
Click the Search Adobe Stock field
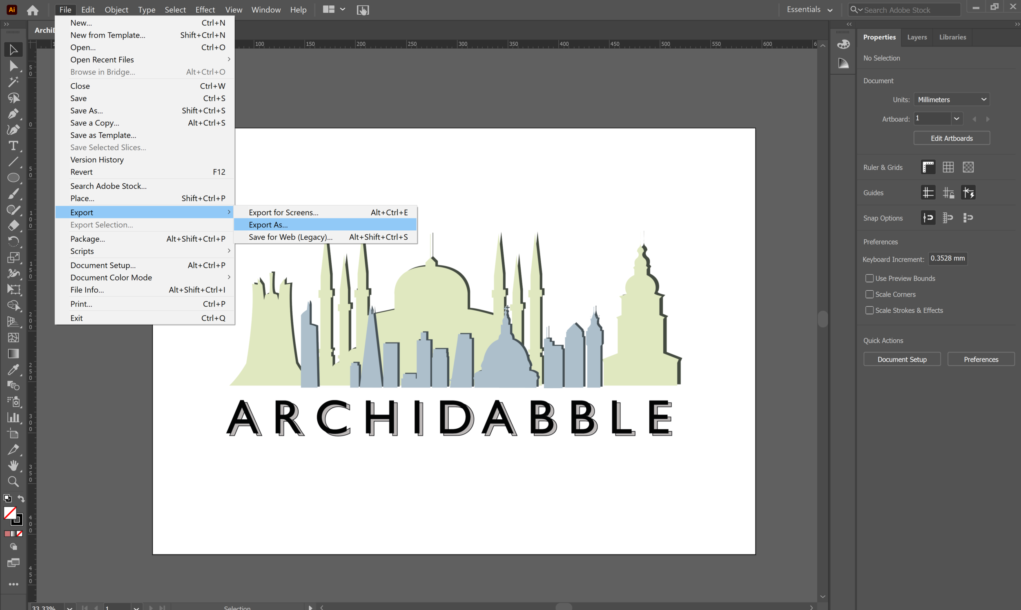pos(904,10)
